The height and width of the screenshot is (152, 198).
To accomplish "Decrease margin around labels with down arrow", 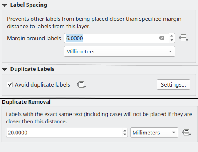I will tap(172, 40).
